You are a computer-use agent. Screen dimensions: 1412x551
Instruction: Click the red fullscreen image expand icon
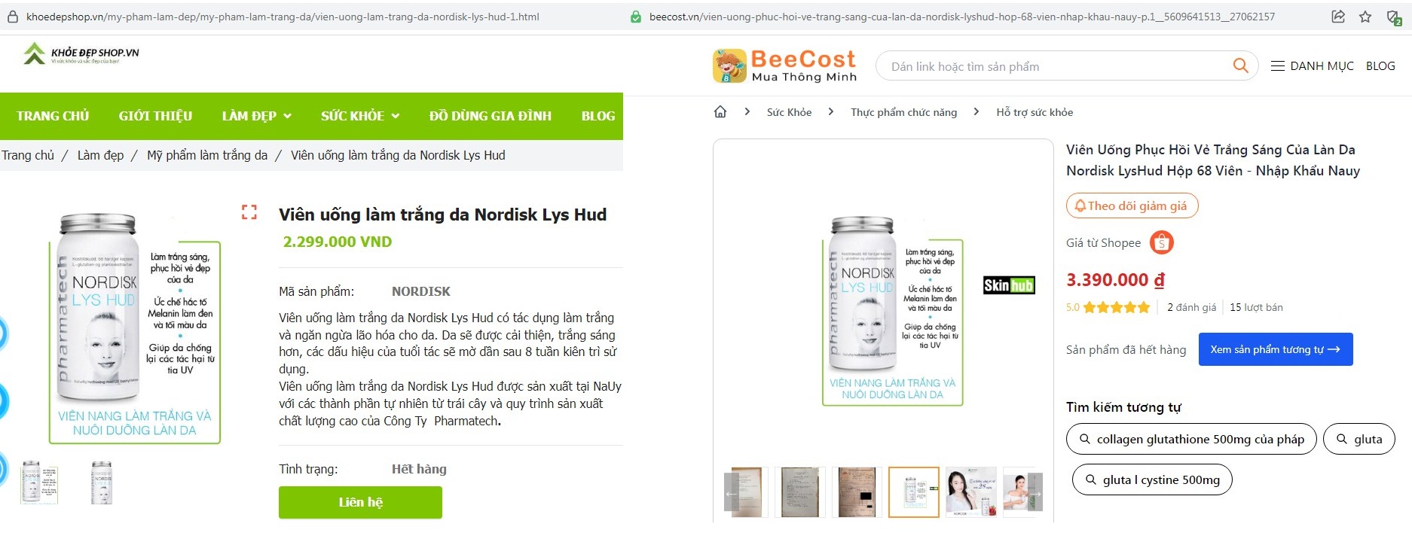249,212
